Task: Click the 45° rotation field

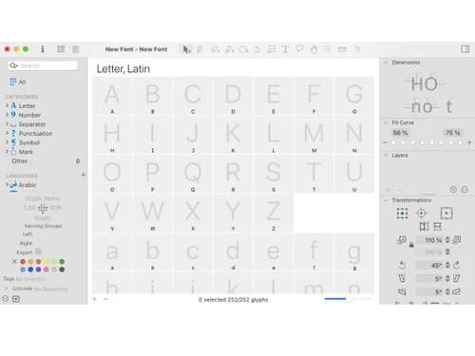Action: click(429, 265)
